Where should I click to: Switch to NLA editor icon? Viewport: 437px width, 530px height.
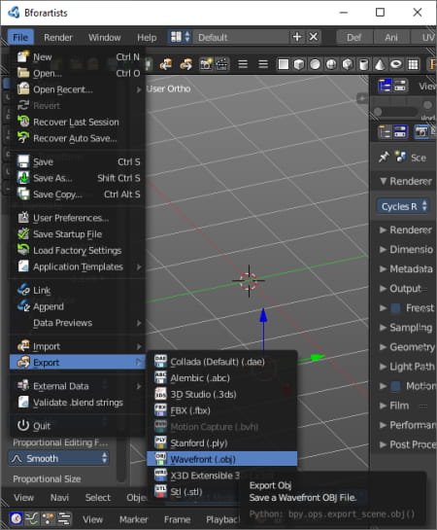(x=64, y=518)
